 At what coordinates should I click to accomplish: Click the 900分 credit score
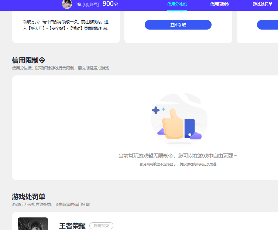(110, 4)
